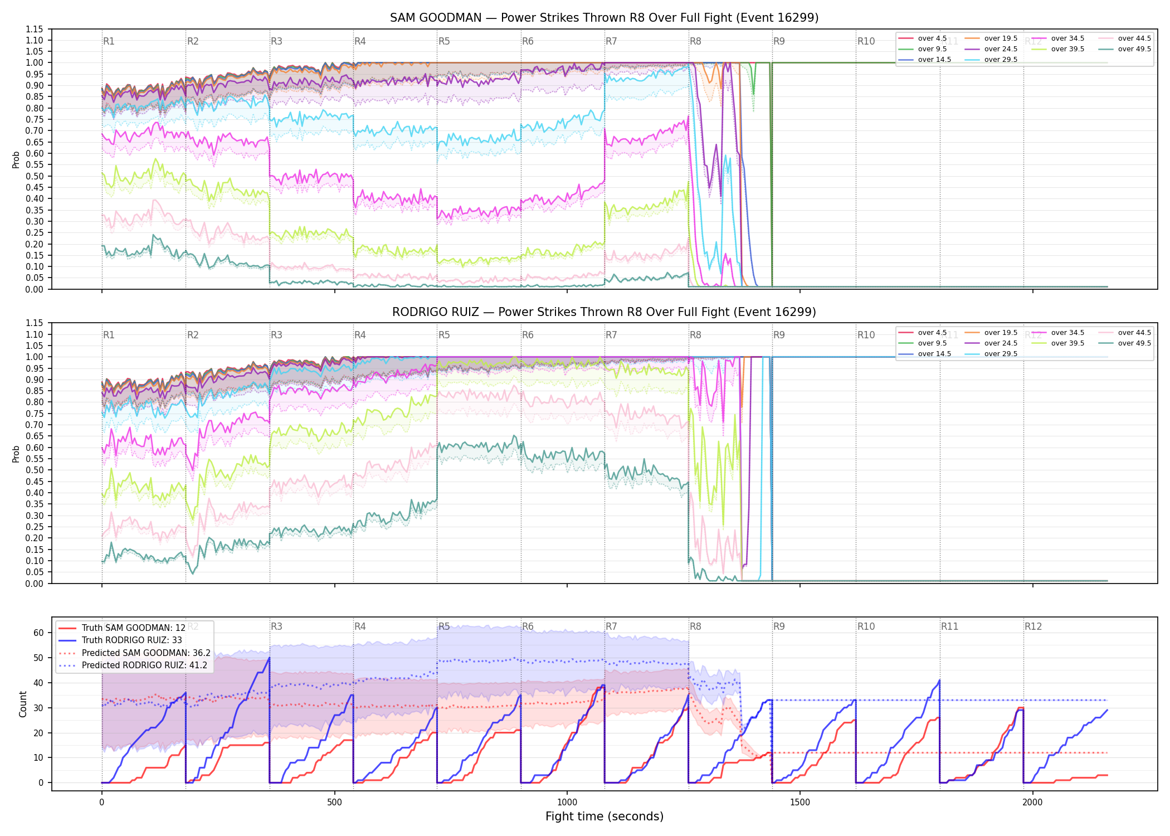Click 'Truth SAM GOODMAN: 12' legend entry
Image resolution: width=1170 pixels, height=836 pixels.
coord(122,628)
